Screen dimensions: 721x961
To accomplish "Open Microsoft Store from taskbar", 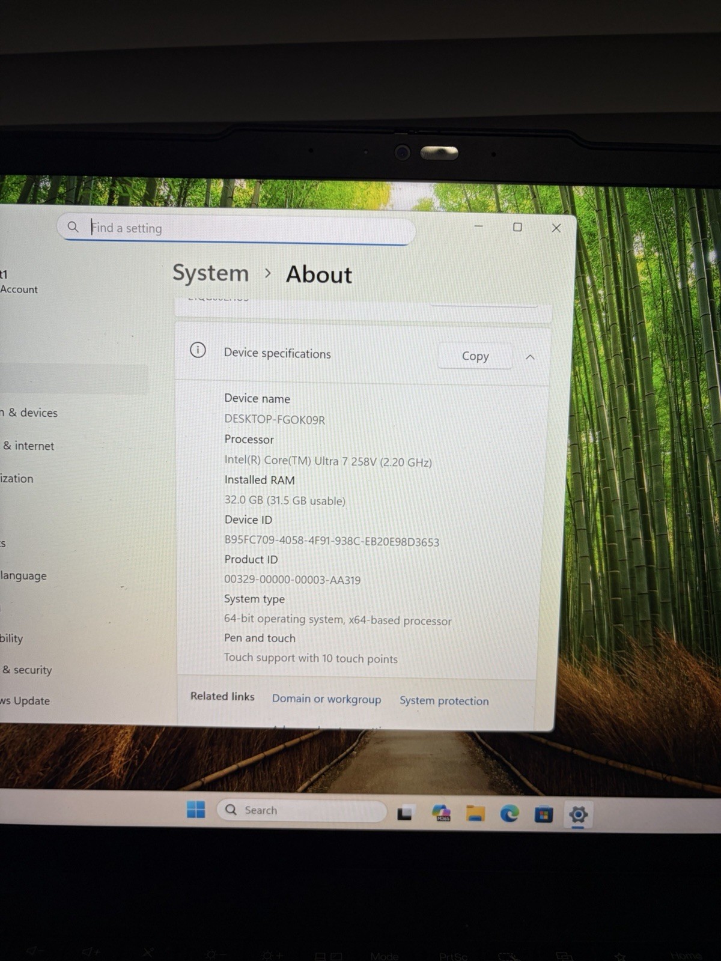I will pyautogui.click(x=544, y=814).
